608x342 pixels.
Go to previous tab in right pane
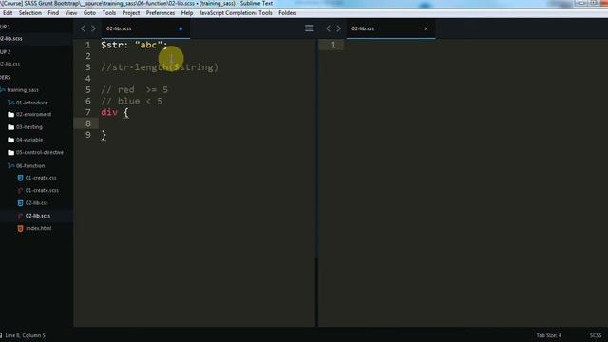point(329,28)
